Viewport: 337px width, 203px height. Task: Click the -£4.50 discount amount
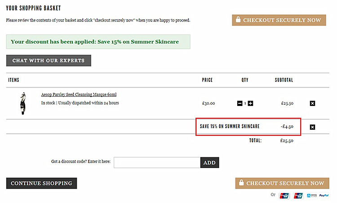287,127
